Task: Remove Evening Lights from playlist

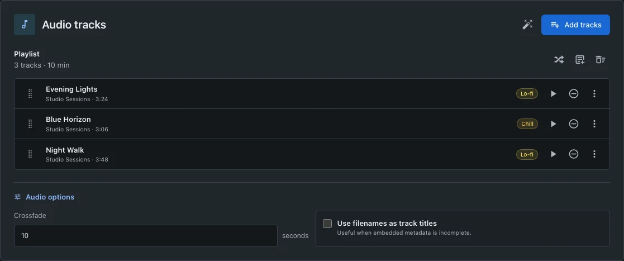Action: [x=574, y=94]
